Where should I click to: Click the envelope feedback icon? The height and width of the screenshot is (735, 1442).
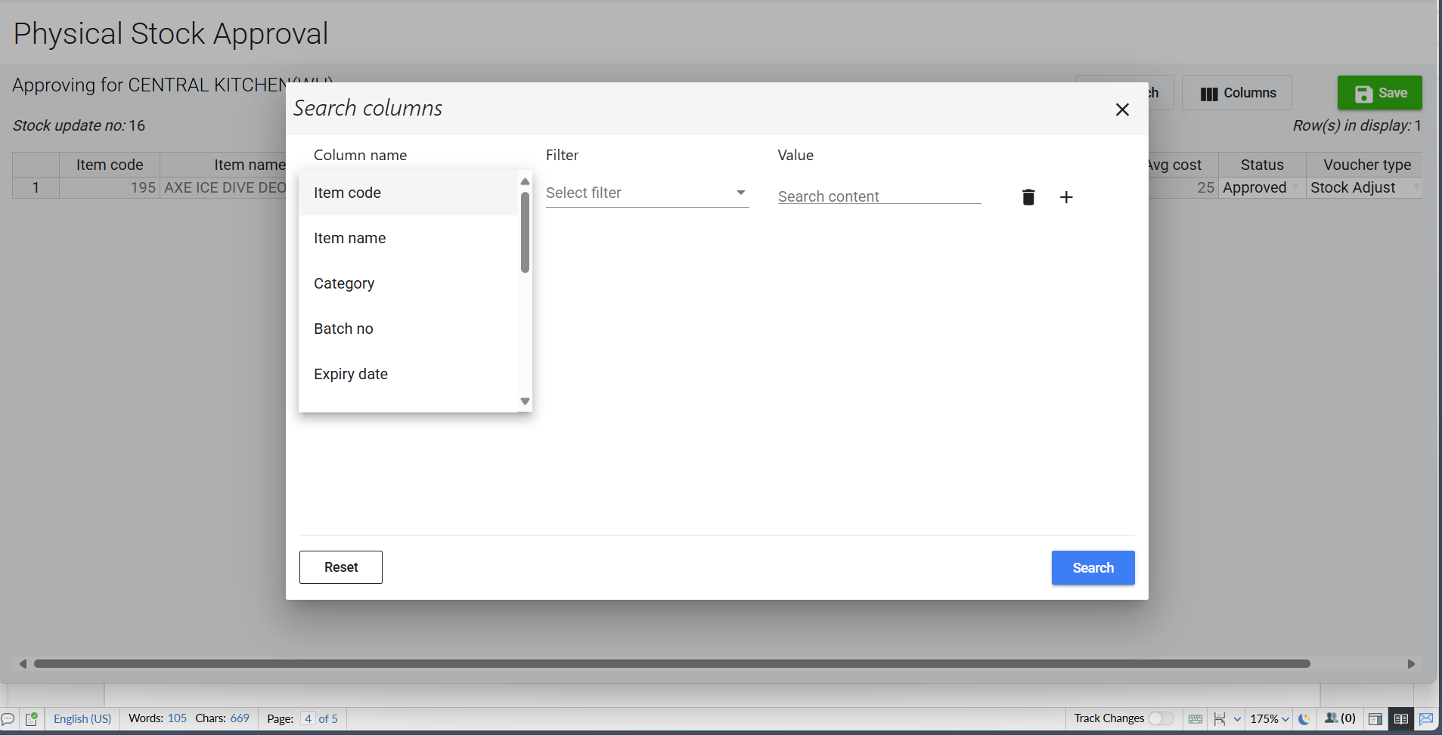click(x=1426, y=719)
